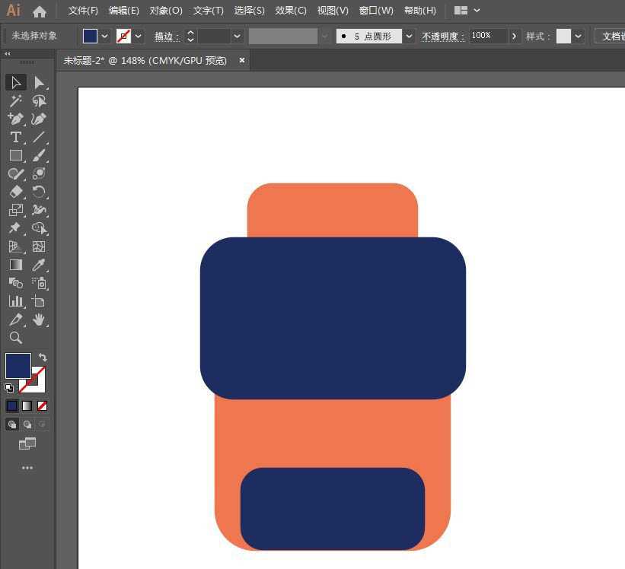Select the Zoom tool
The width and height of the screenshot is (625, 569).
15,338
